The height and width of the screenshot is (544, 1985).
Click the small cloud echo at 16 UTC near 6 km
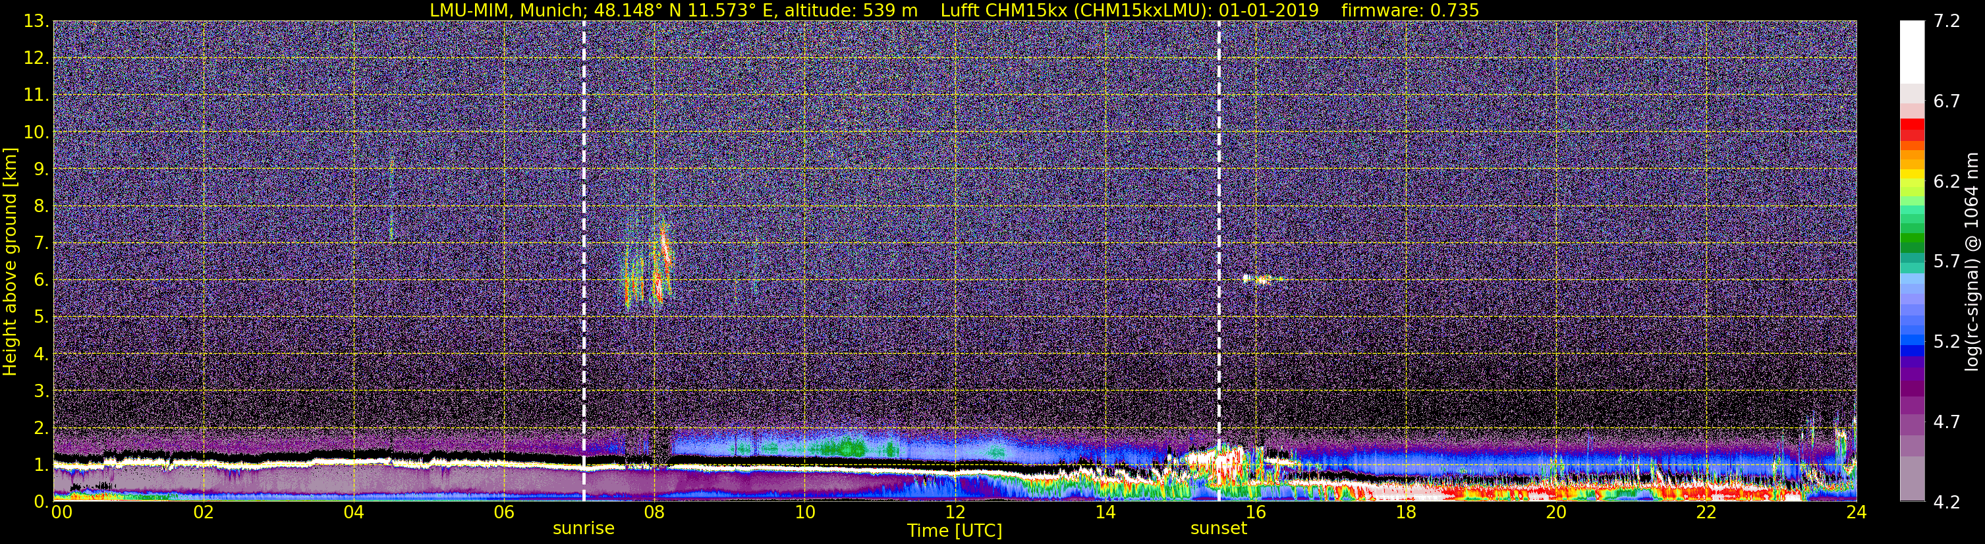tap(1262, 280)
